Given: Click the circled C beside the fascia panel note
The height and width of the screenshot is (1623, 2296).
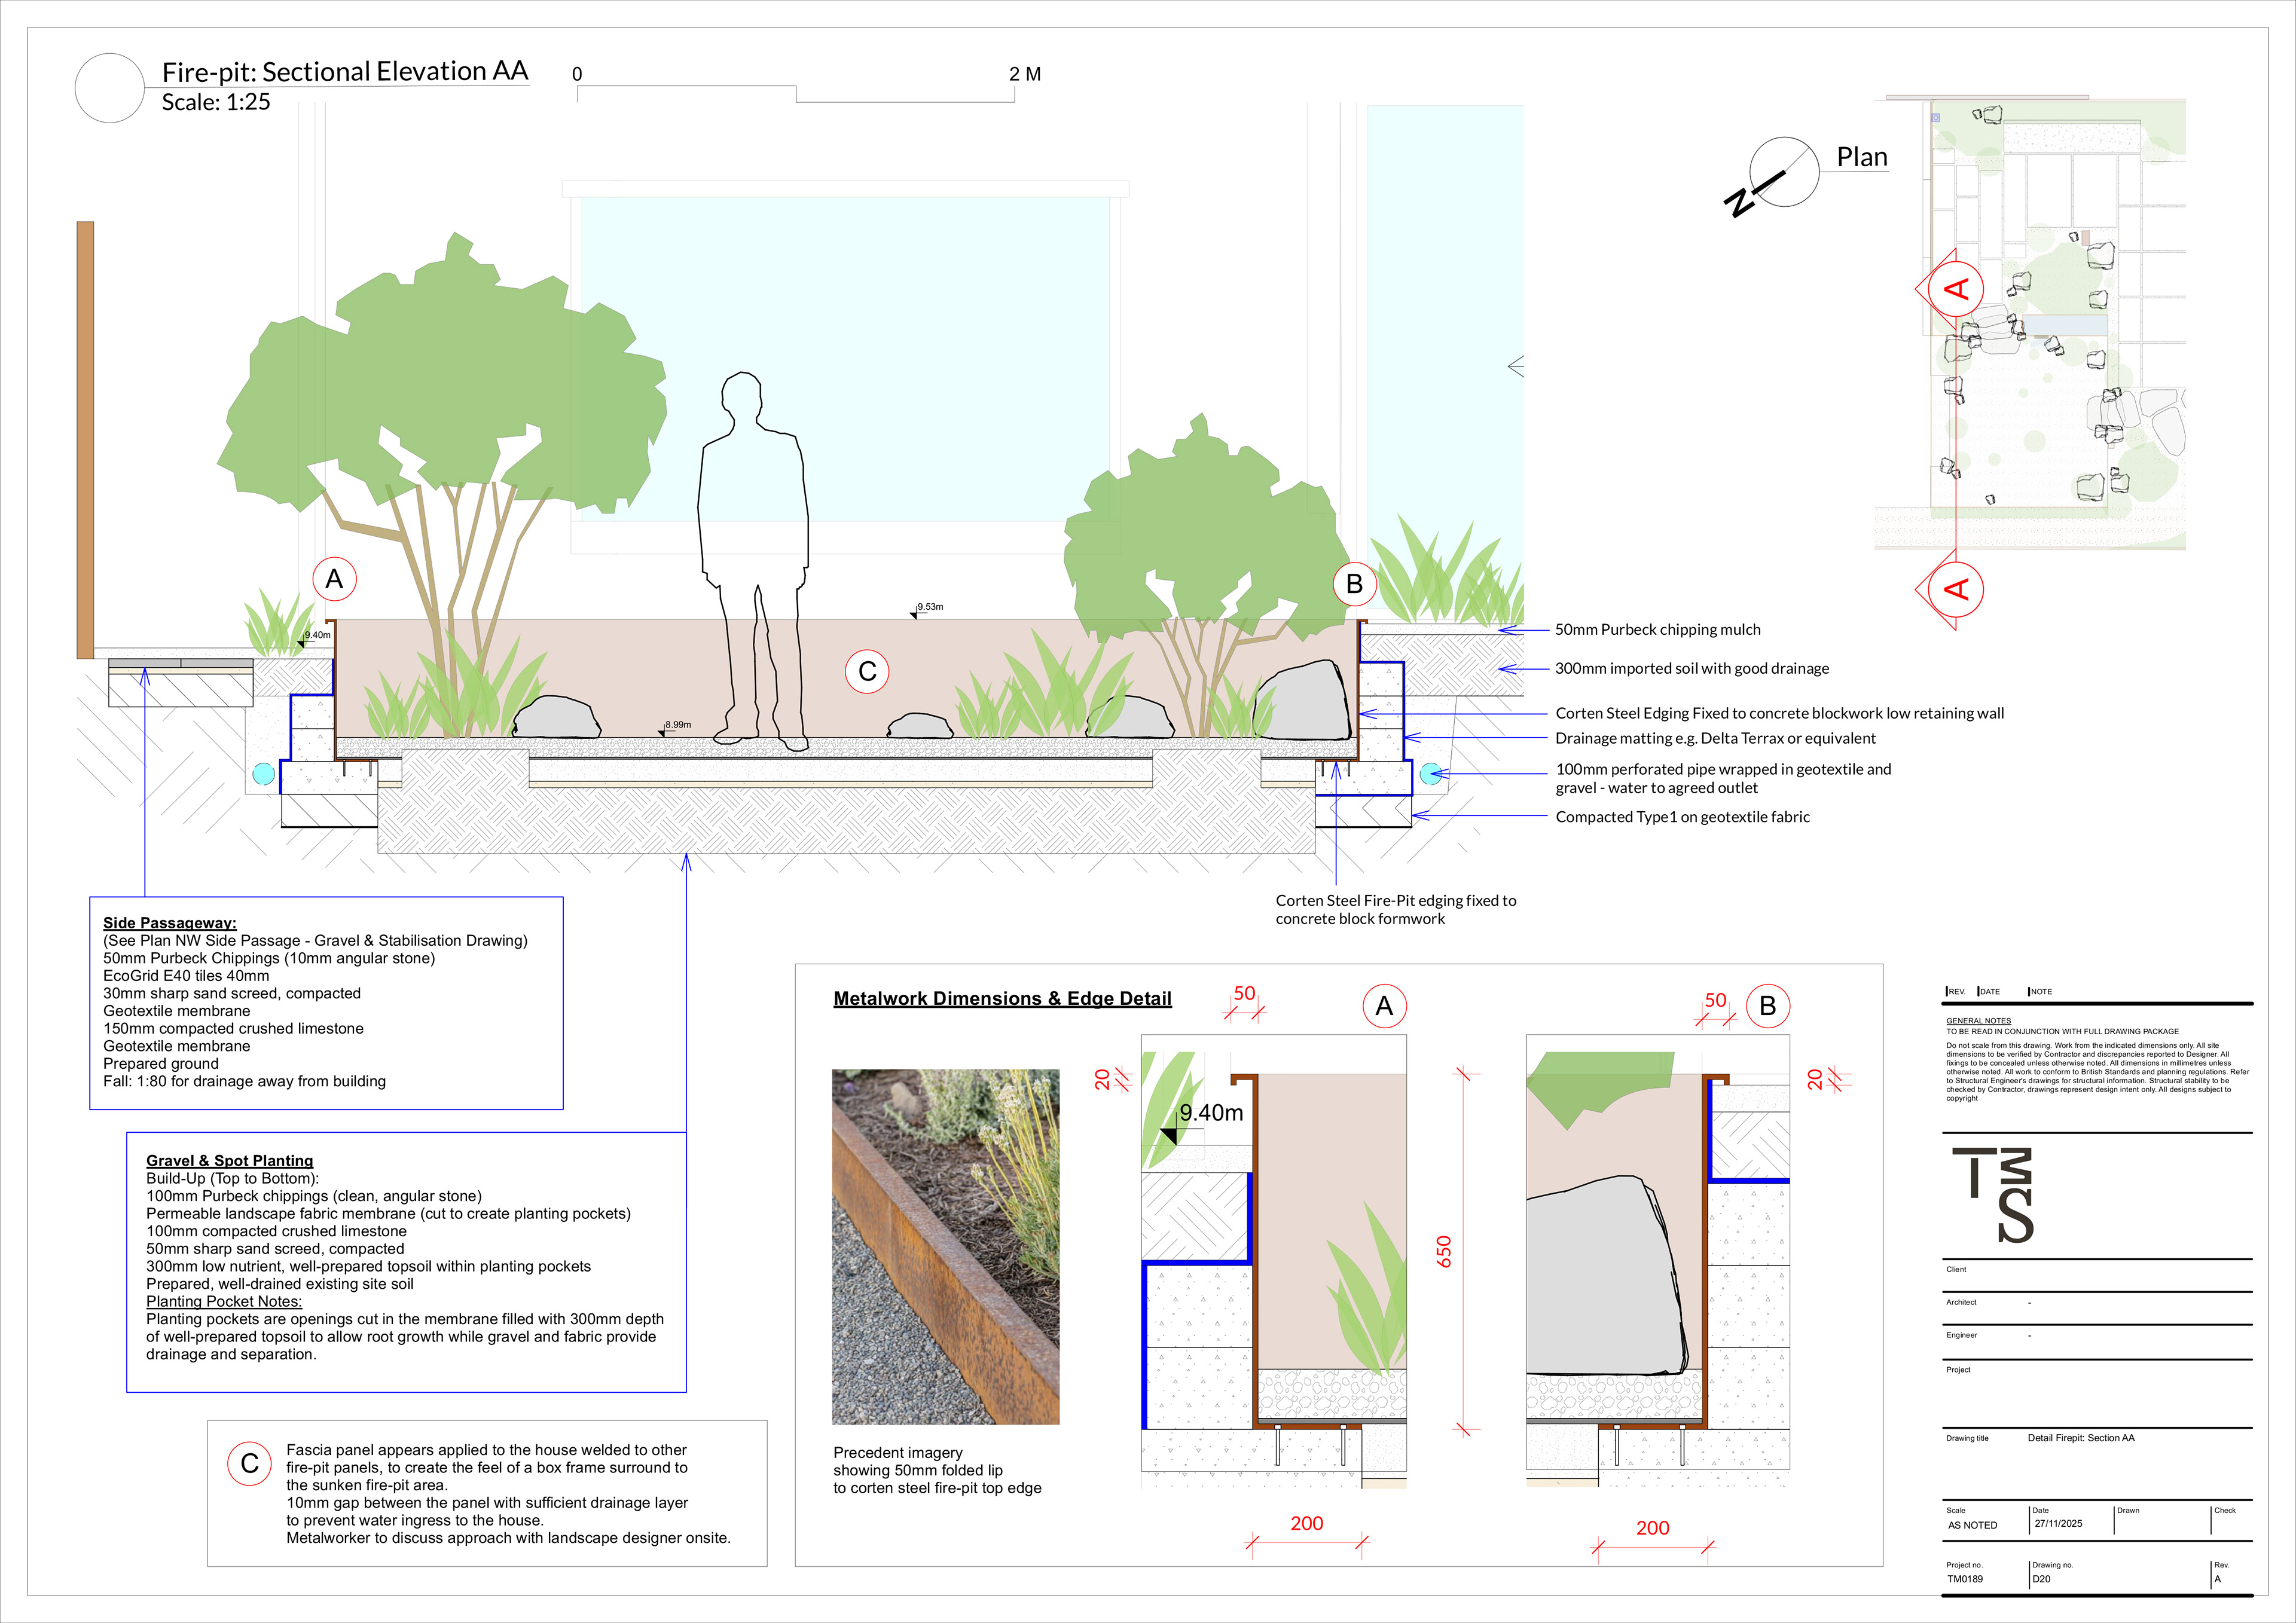Looking at the screenshot, I should click(250, 1463).
